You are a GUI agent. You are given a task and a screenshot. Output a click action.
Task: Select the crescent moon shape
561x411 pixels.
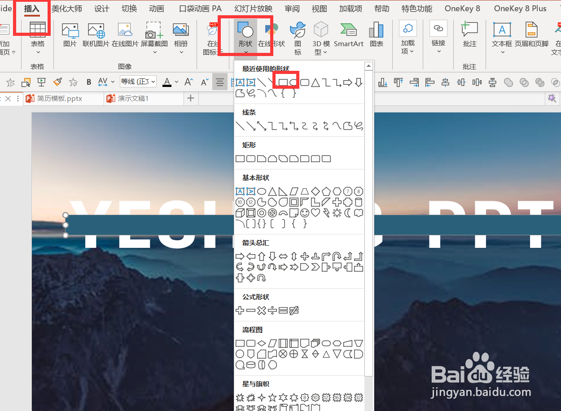pos(348,213)
